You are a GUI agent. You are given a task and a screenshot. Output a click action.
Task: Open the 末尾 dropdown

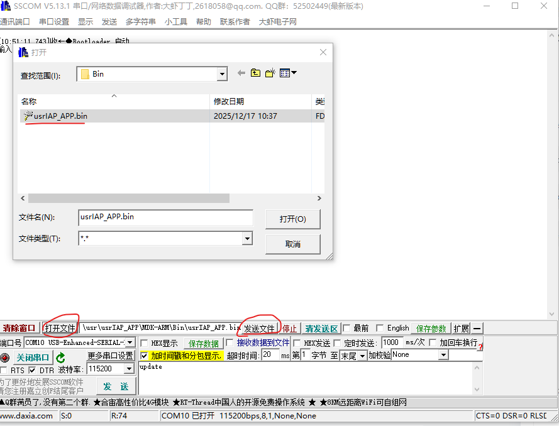(x=362, y=356)
